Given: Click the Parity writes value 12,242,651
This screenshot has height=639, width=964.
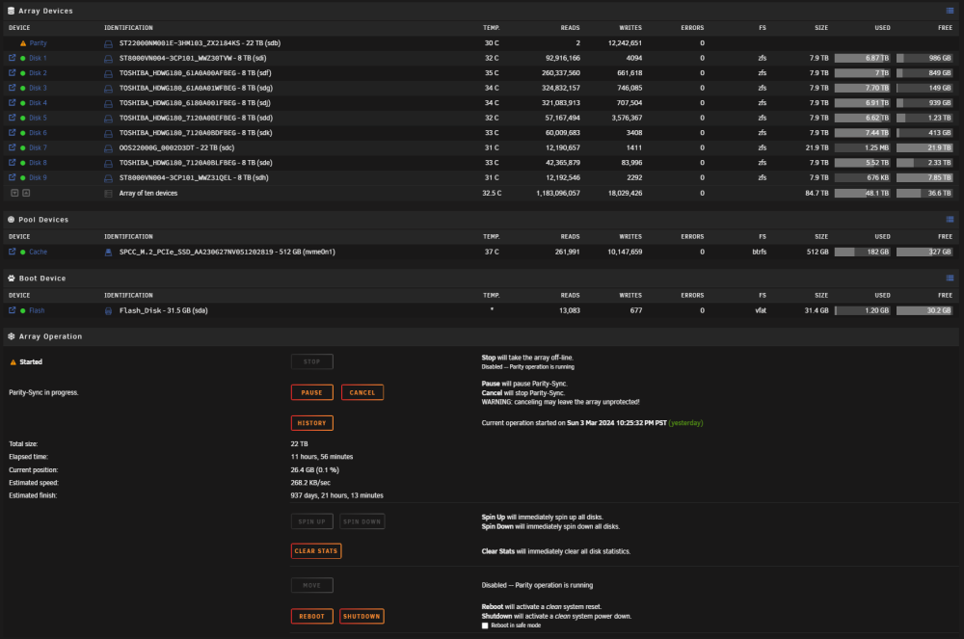Looking at the screenshot, I should (x=625, y=43).
